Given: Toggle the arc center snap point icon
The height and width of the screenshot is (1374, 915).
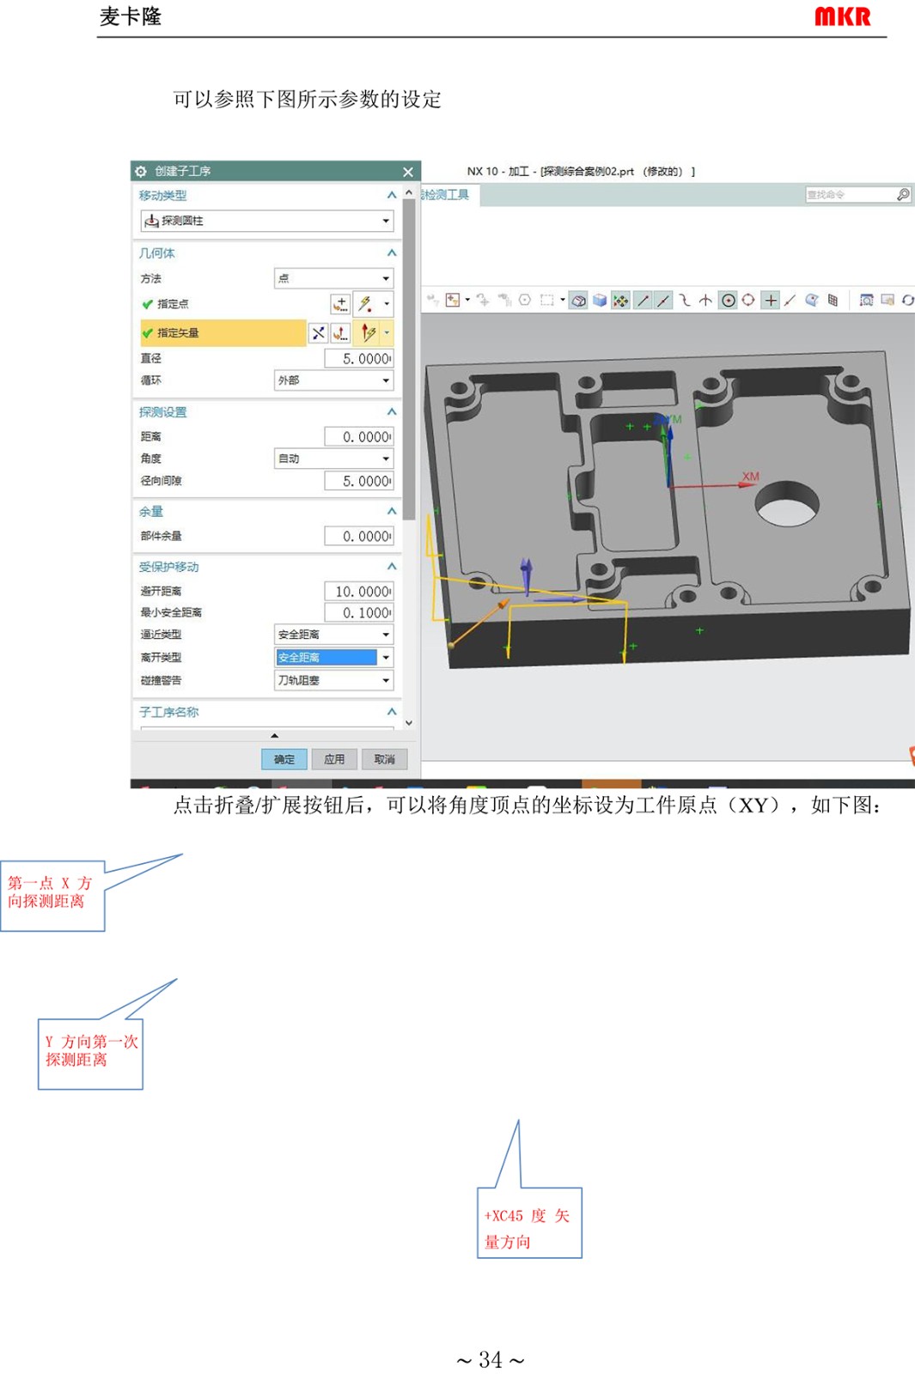Looking at the screenshot, I should (728, 301).
